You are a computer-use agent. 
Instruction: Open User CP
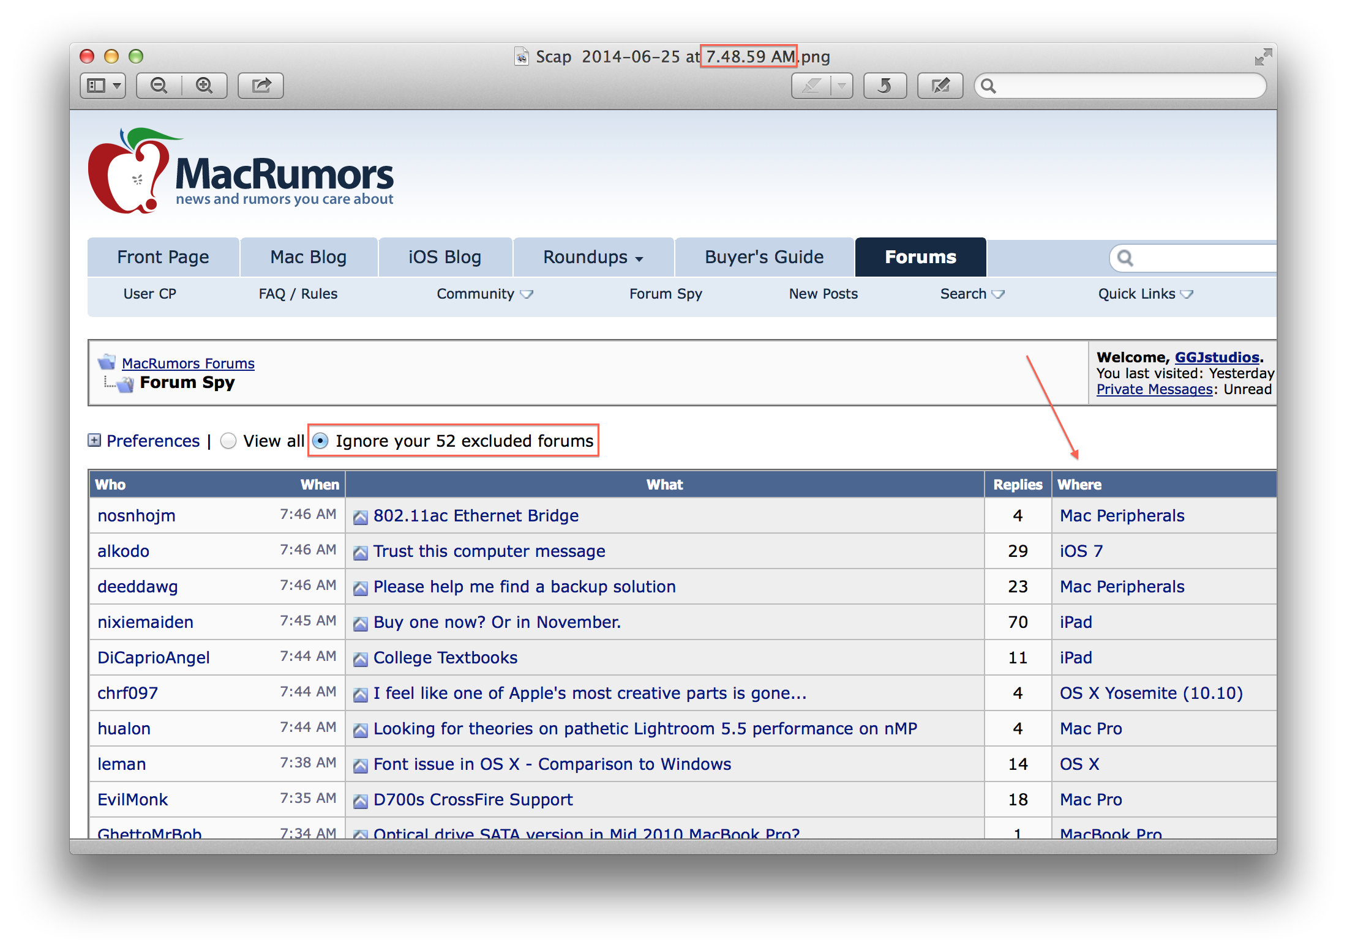150,294
